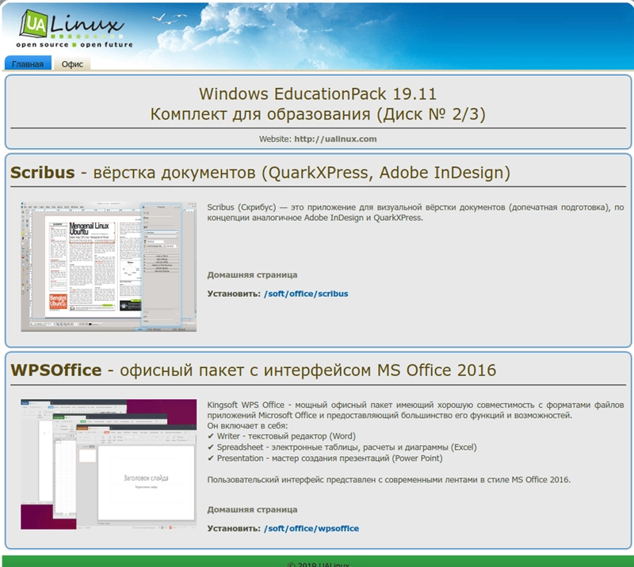This screenshot has width=634, height=567.
Task: Click the Scribus description paragraph
Action: [x=415, y=212]
